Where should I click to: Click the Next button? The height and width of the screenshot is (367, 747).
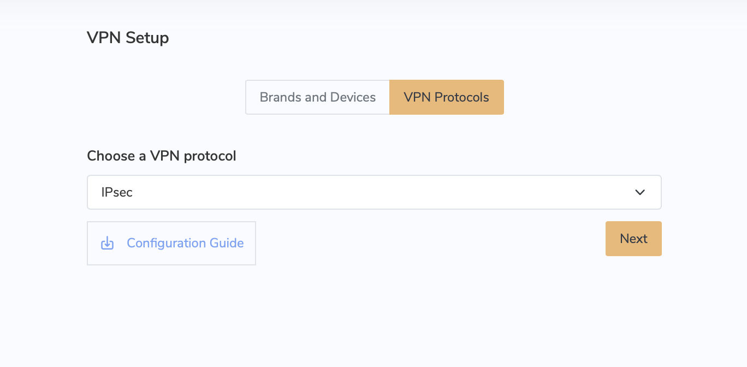(x=633, y=239)
